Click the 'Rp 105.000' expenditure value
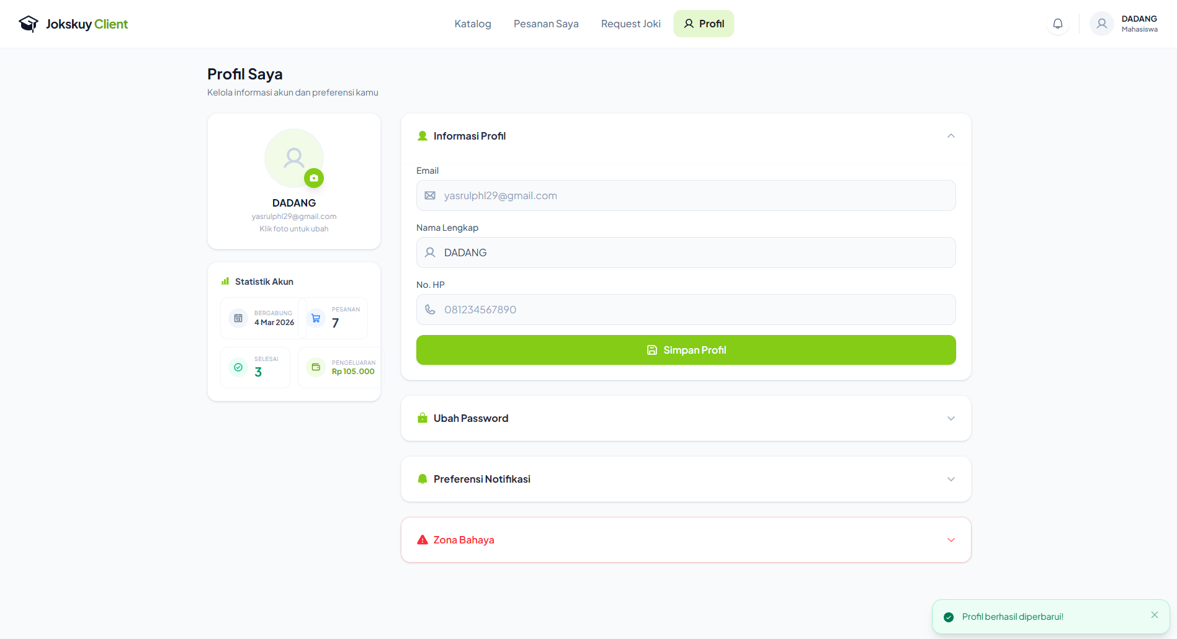Screen dimensions: 1177x639 (x=353, y=372)
